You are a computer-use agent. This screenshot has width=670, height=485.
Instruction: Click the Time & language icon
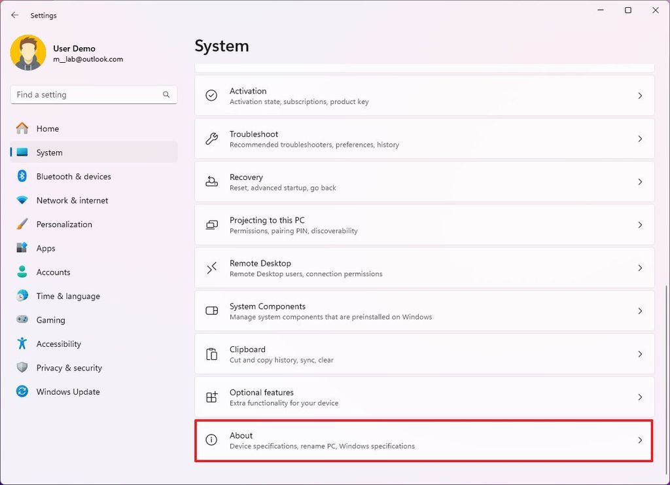pos(20,296)
